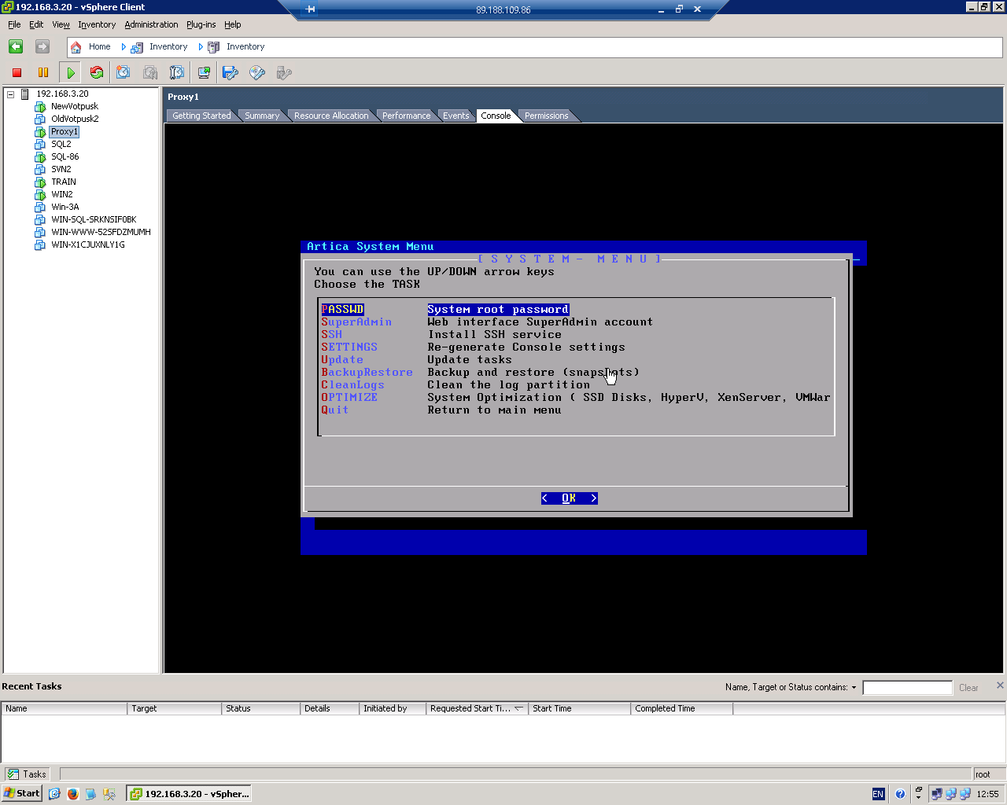Image resolution: width=1007 pixels, height=805 pixels.
Task: Switch to the Summary tab
Action: tap(262, 116)
